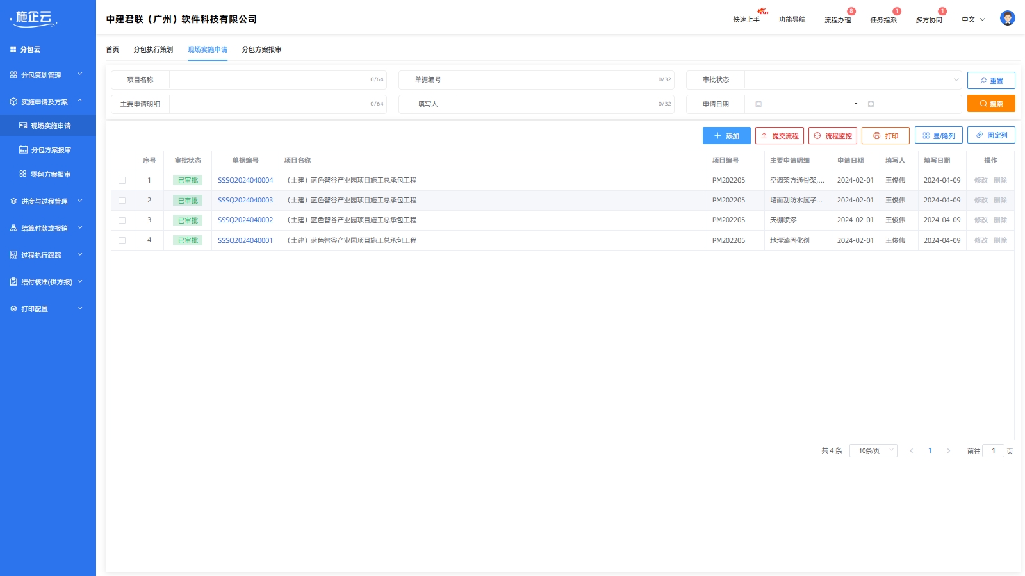Select the row 1 checkbox

tap(122, 181)
